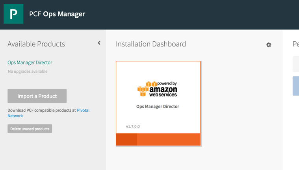
Task: Click the v1.7.0.0 version text
Action: pos(133,127)
